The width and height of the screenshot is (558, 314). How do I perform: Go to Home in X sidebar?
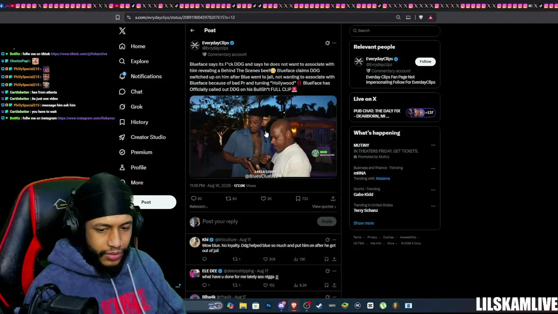[x=132, y=46]
